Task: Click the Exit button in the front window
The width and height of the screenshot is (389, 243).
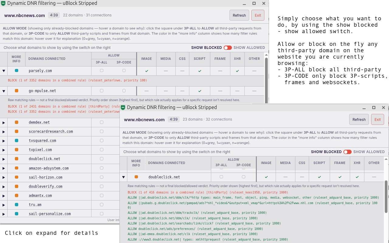Action: [x=377, y=119]
